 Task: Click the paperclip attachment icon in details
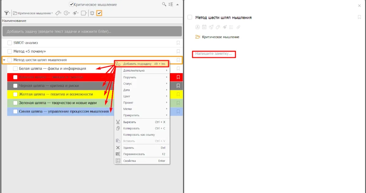click(239, 27)
